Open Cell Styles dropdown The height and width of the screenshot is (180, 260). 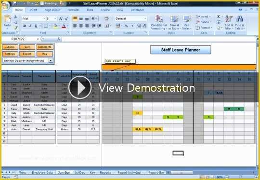187,22
